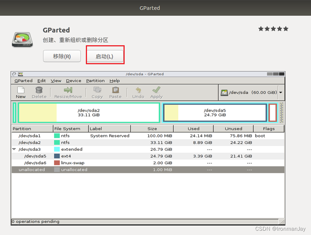Click the Flags column header
The image size is (311, 235).
[x=269, y=129]
